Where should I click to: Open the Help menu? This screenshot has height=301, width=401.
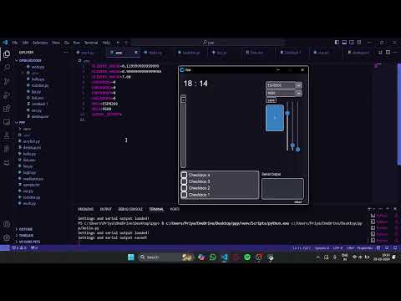click(x=106, y=43)
